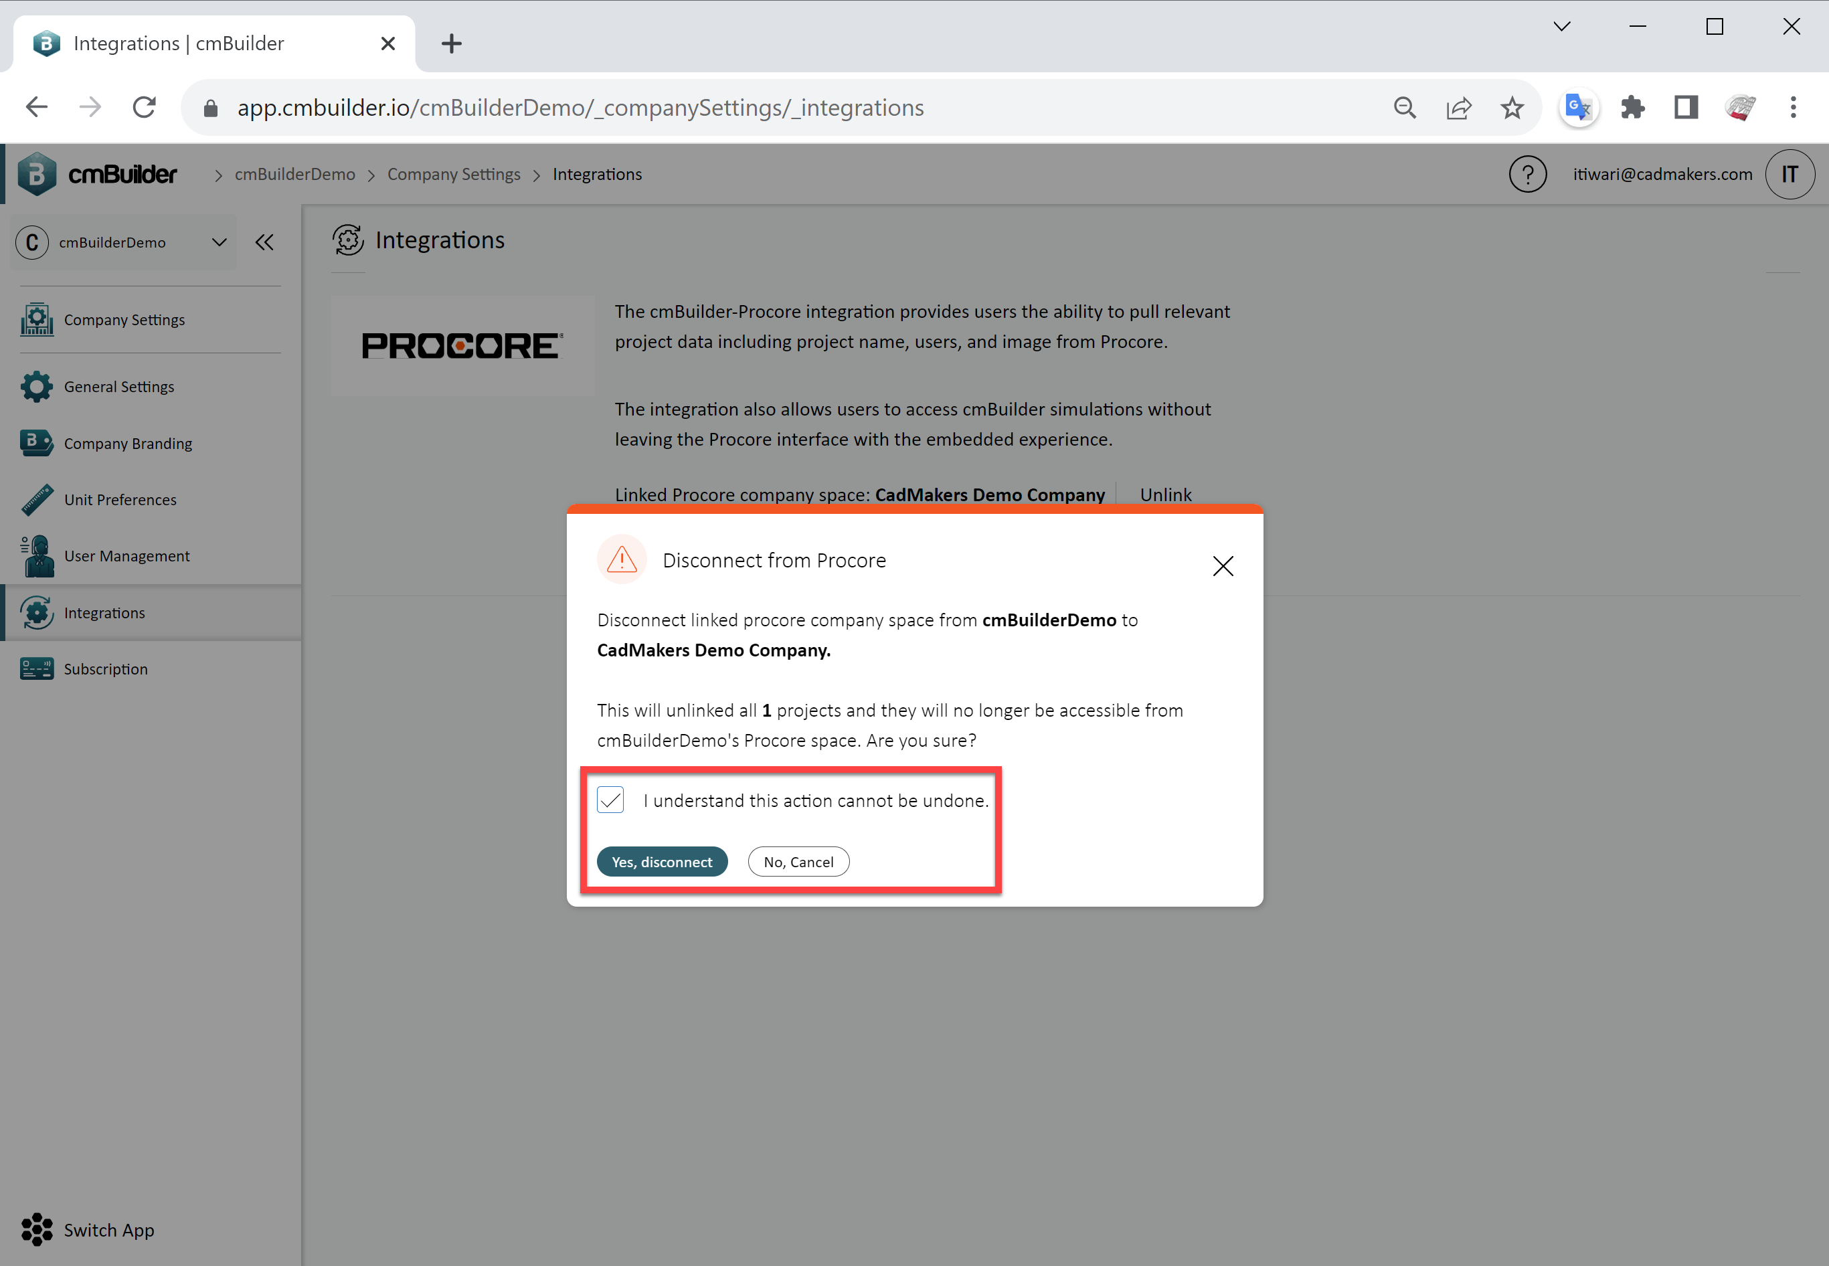
Task: Close the Integrations browser tab
Action: point(387,43)
